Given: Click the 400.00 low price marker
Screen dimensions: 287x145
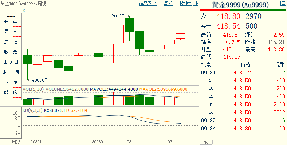Looking at the screenshot, I should 38,80.
